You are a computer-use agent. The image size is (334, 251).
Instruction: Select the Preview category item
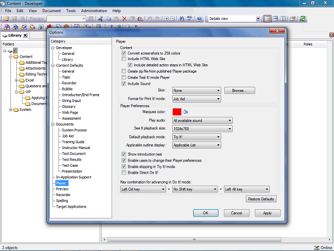pos(62,189)
